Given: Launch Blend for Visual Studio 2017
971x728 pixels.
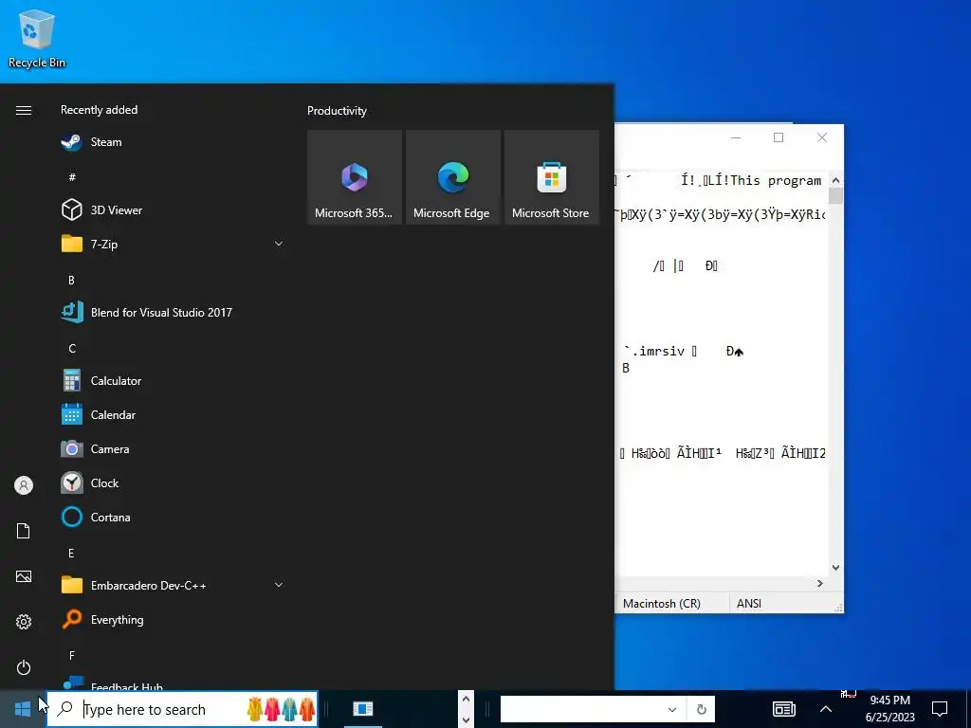Looking at the screenshot, I should (x=172, y=312).
